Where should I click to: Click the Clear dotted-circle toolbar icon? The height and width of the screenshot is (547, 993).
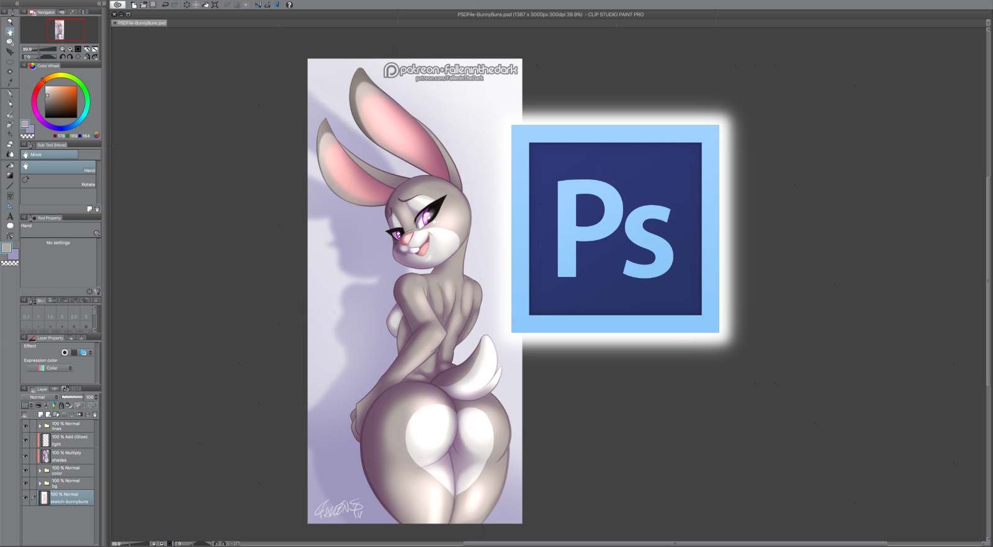click(186, 5)
